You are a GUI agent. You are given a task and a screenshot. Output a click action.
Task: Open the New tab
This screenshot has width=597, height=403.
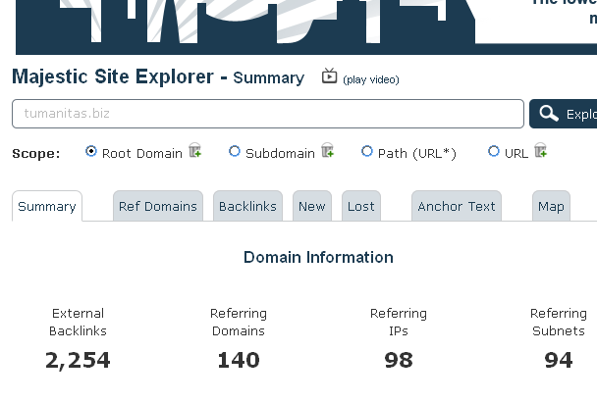point(312,207)
